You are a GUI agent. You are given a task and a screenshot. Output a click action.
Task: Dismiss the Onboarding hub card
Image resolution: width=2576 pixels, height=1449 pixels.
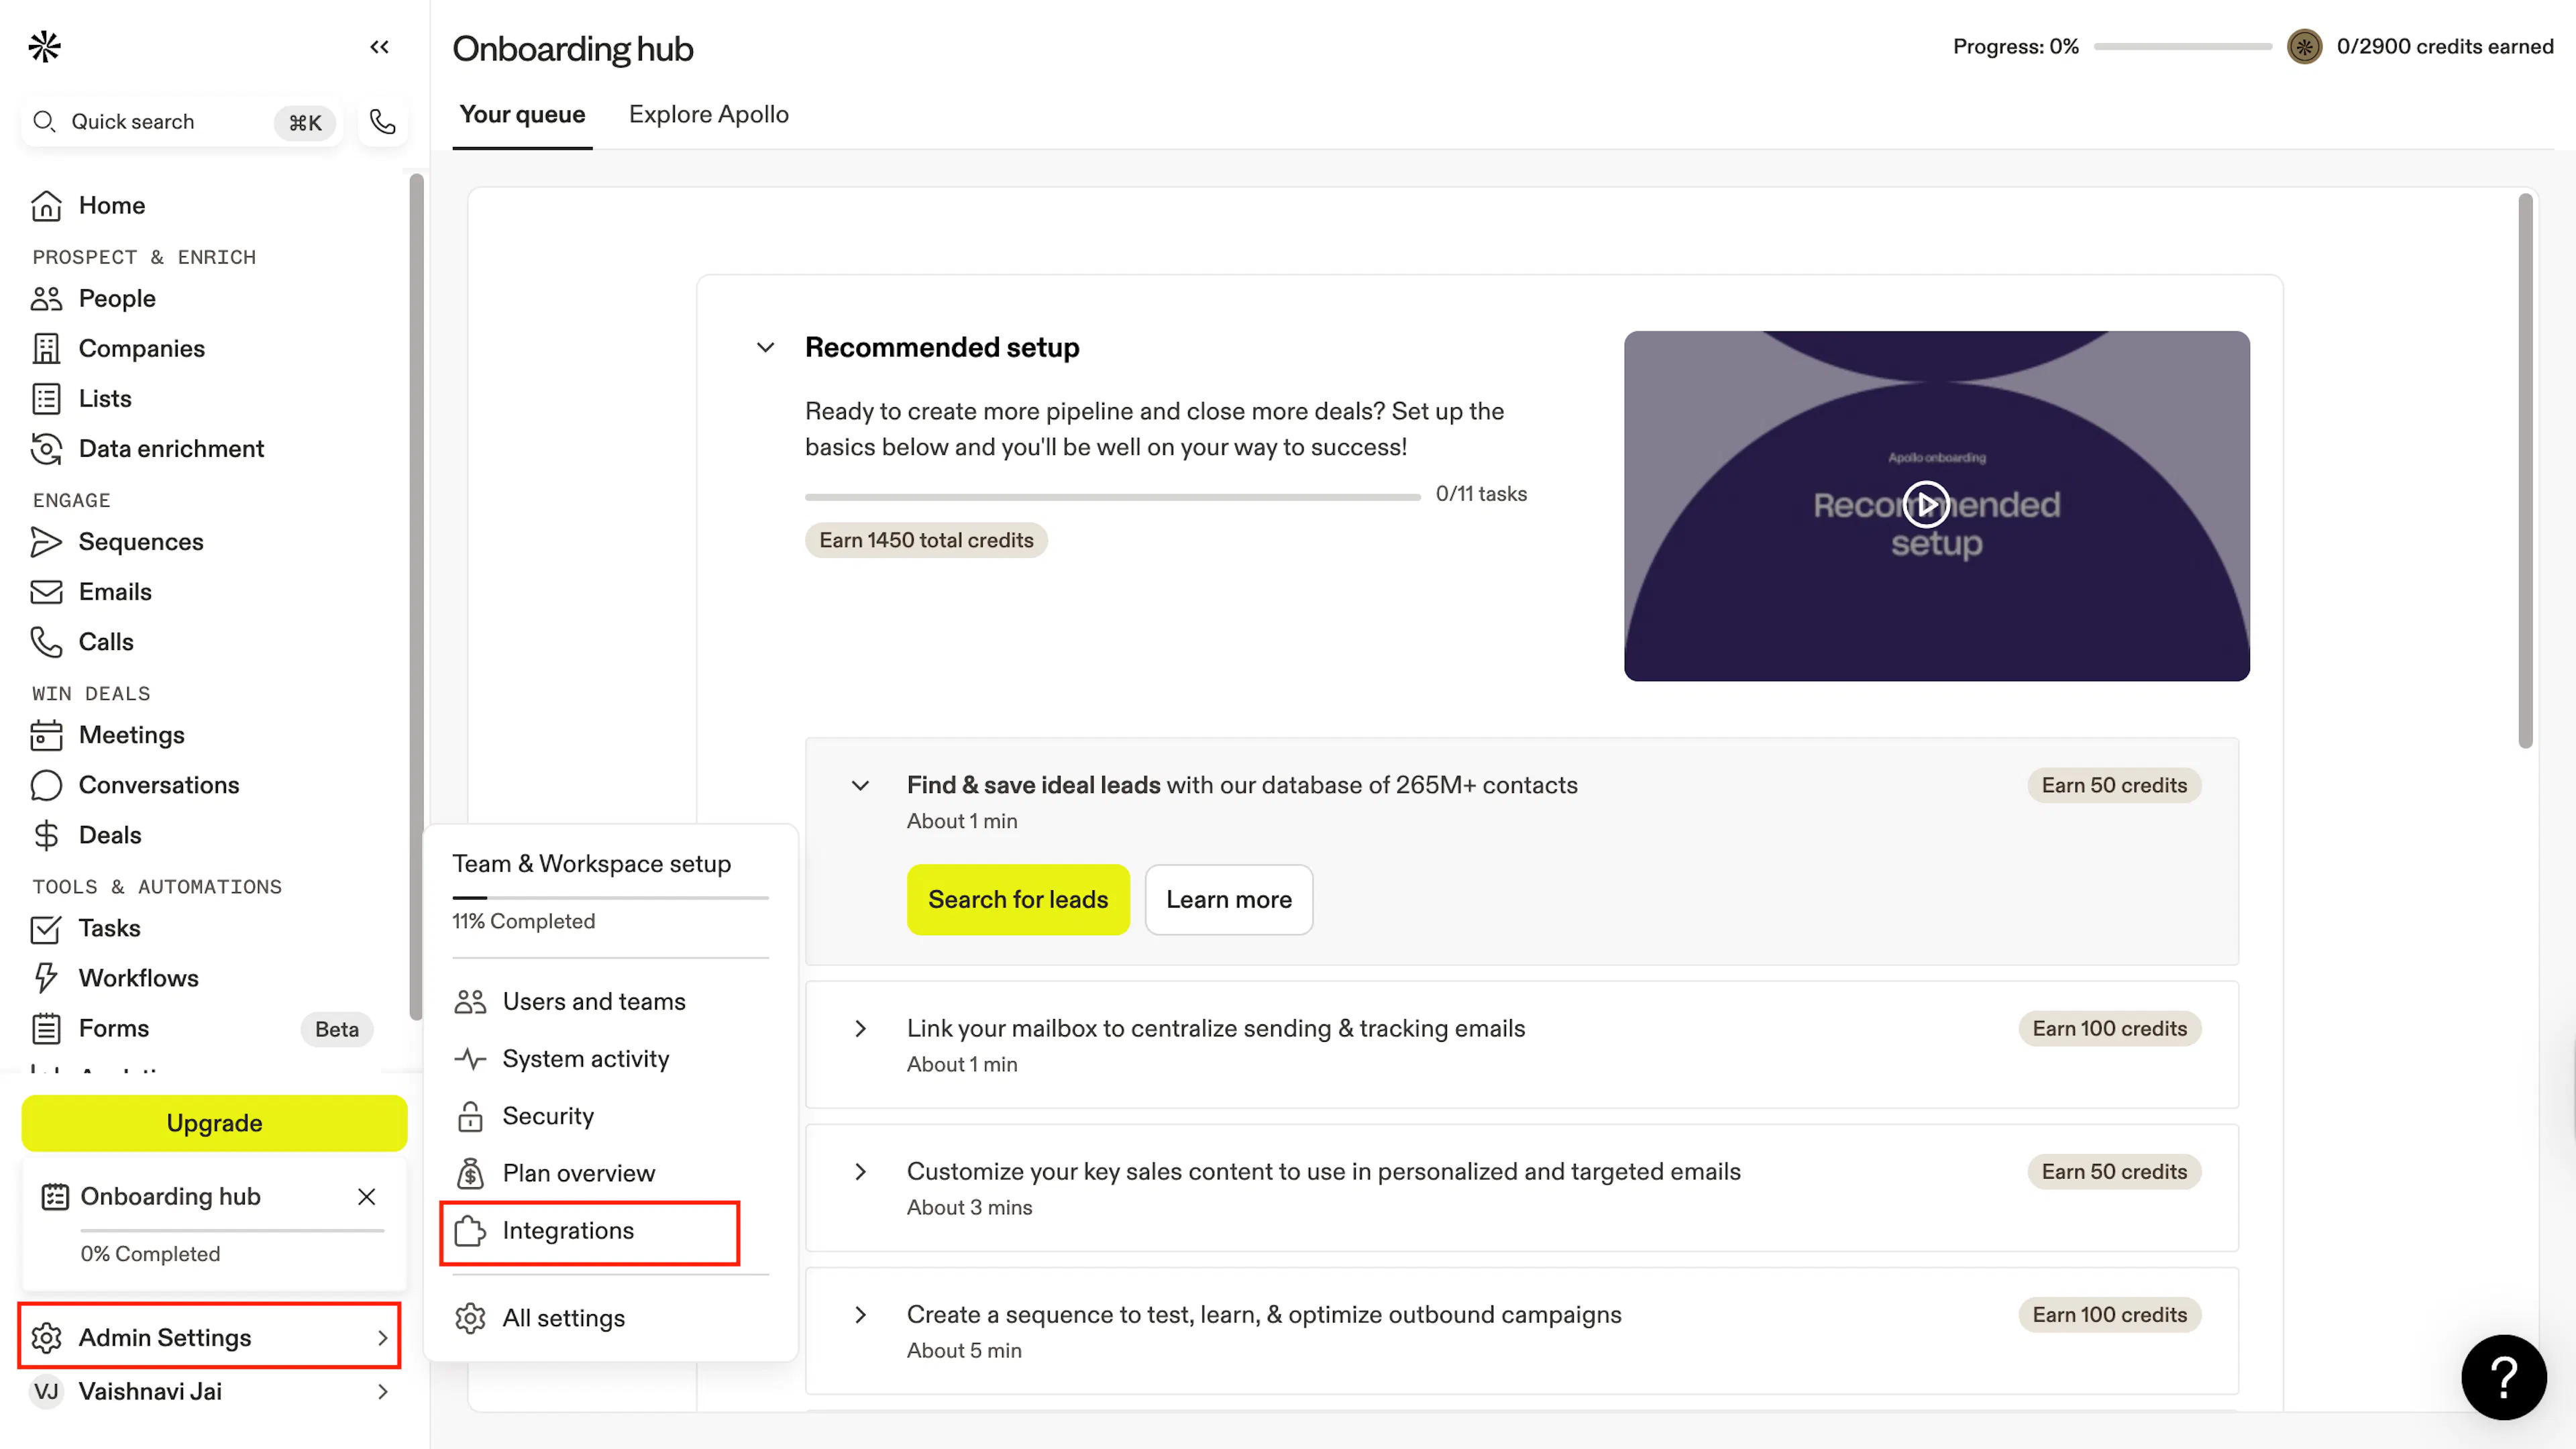pos(367,1197)
